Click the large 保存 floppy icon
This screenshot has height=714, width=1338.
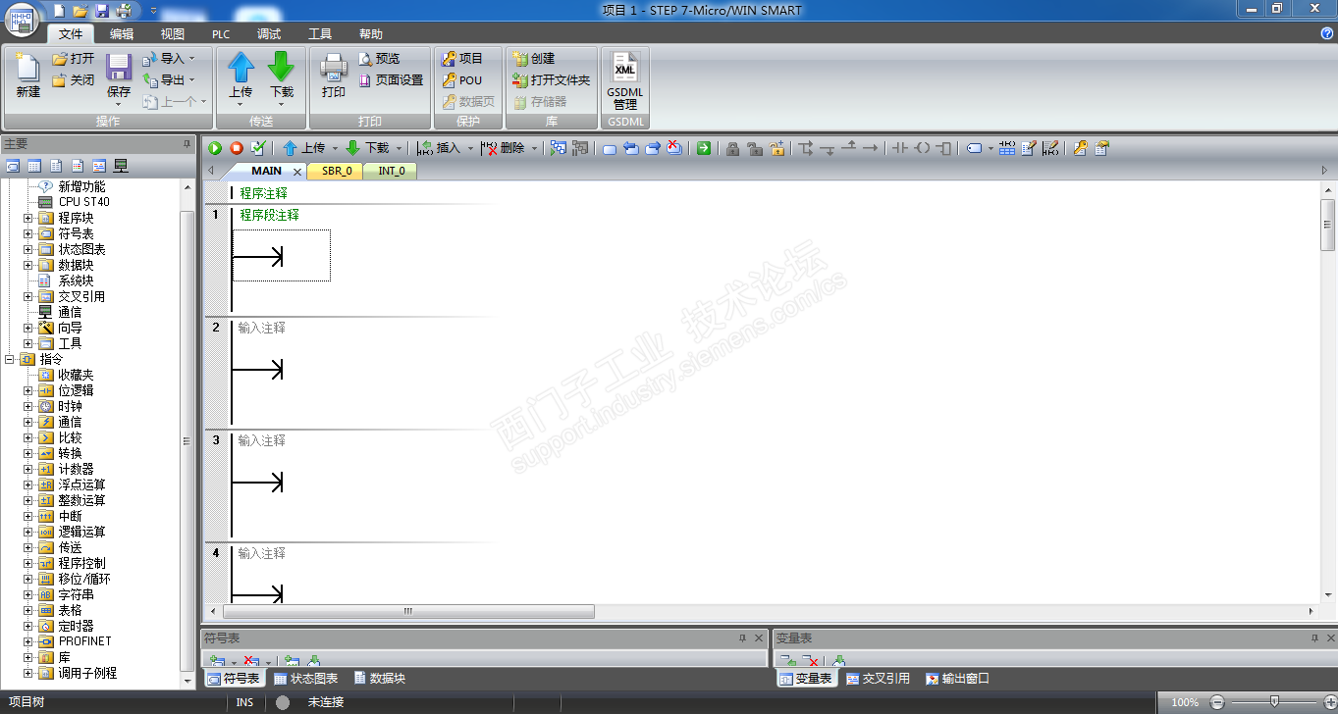(x=119, y=68)
